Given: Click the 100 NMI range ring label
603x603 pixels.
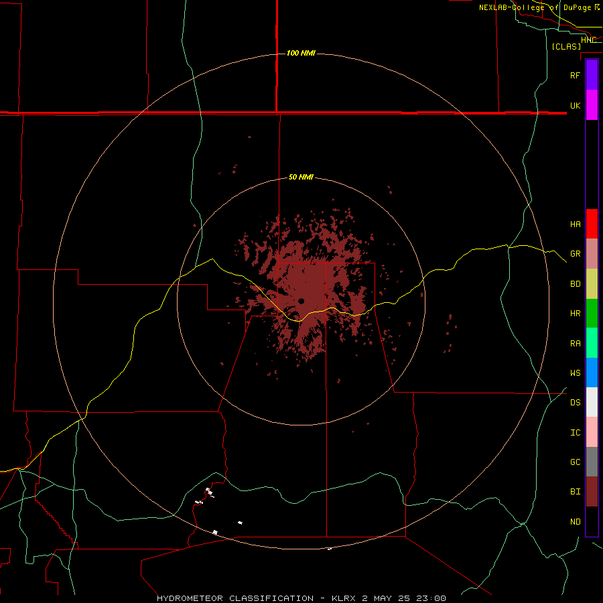Looking at the screenshot, I should [301, 53].
